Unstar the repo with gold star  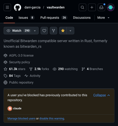point(63,31)
